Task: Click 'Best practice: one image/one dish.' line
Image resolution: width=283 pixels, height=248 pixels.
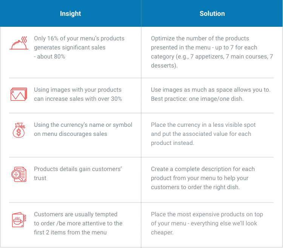Action: pyautogui.click(x=197, y=99)
